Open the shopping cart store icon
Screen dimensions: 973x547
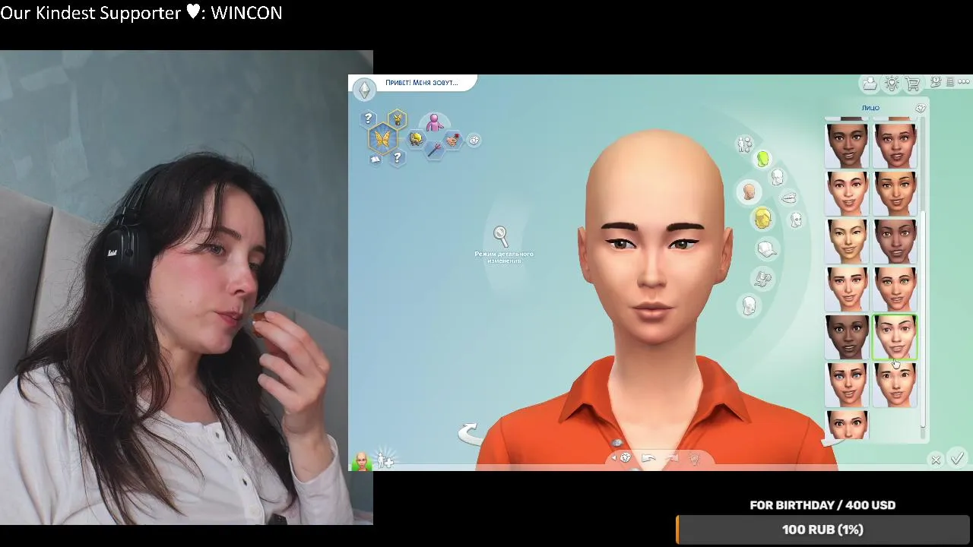913,84
